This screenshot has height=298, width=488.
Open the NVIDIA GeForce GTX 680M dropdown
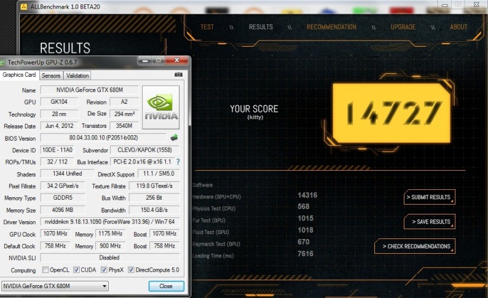pos(55,286)
